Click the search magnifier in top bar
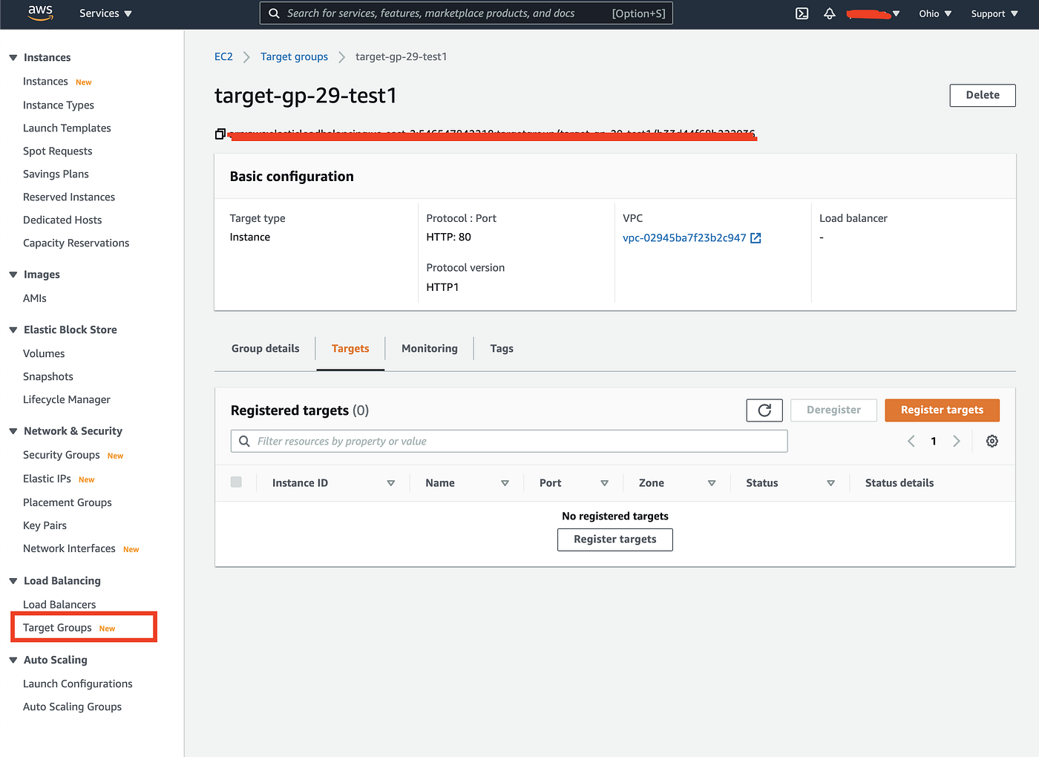 click(274, 13)
